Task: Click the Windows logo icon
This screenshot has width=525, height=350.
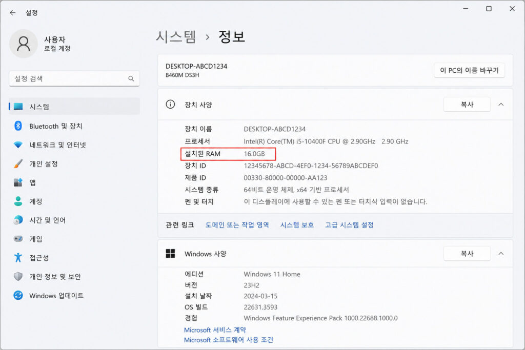Action: click(x=170, y=254)
